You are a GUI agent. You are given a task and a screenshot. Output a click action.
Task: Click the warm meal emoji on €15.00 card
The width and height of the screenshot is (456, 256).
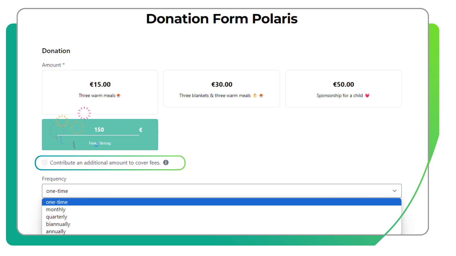point(119,96)
